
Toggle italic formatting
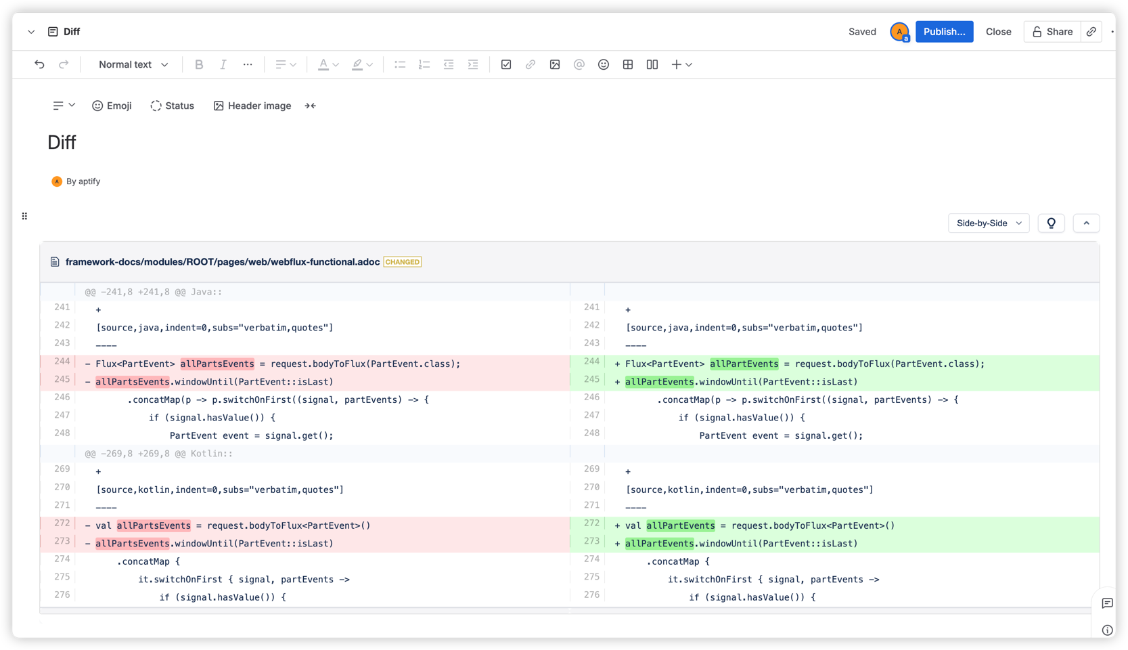223,64
